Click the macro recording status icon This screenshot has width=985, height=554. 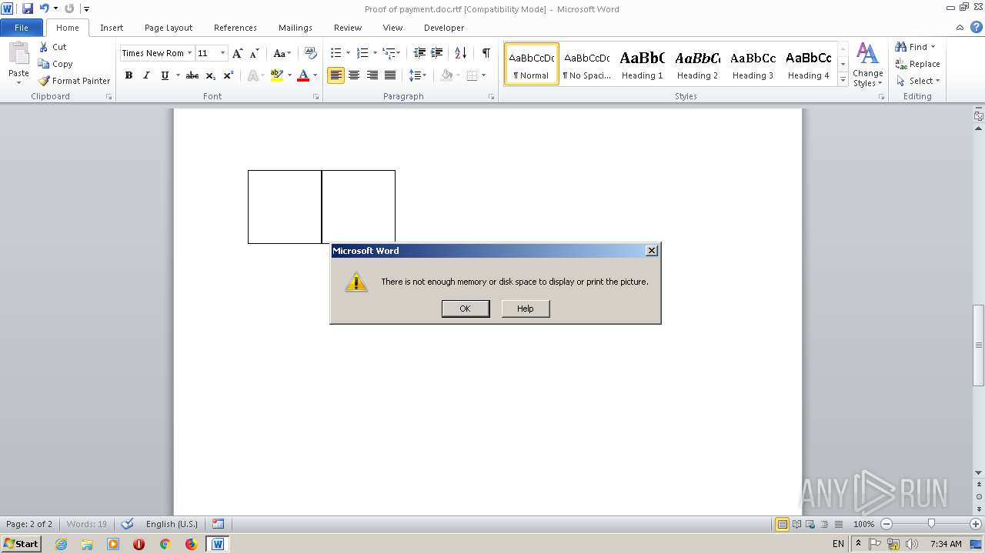click(218, 524)
